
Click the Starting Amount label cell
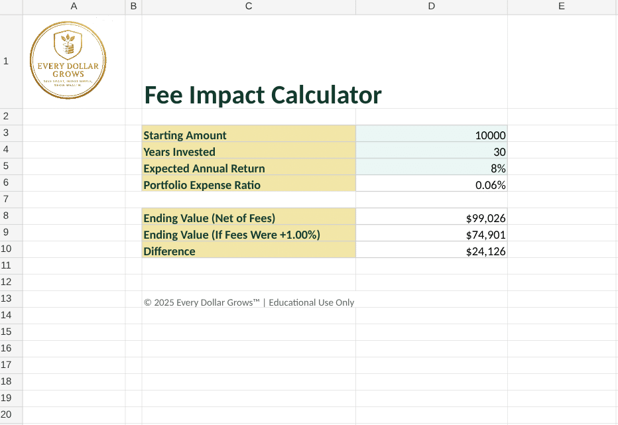tap(249, 134)
